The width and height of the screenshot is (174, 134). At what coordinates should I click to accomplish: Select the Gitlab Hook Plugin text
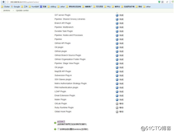63,112
